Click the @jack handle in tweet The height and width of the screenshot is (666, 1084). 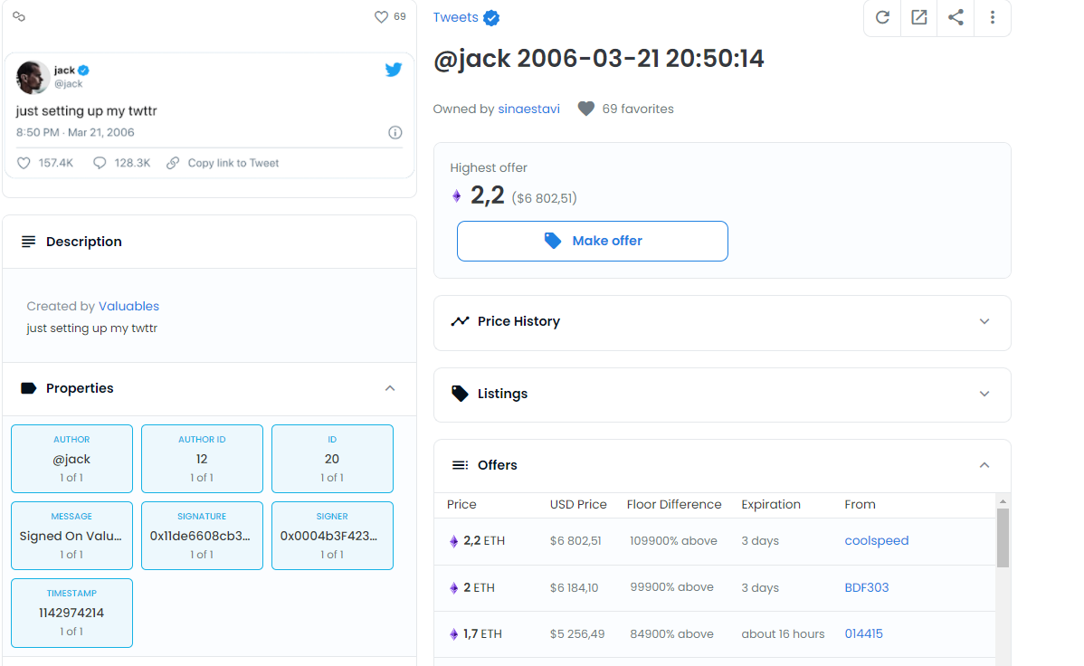[69, 83]
